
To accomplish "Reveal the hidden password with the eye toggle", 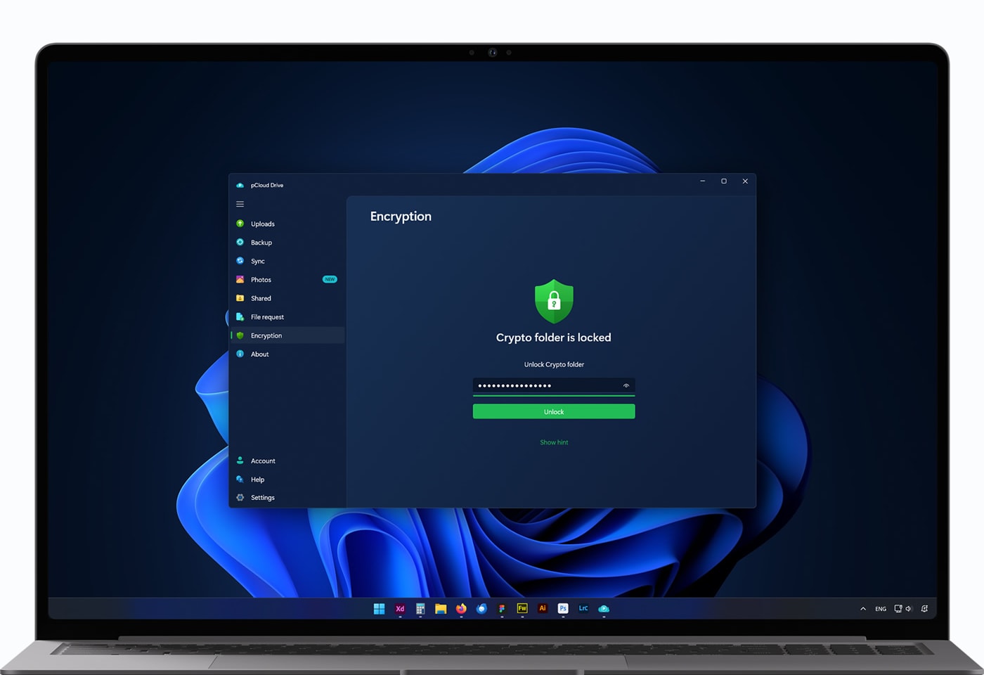I will pos(626,385).
